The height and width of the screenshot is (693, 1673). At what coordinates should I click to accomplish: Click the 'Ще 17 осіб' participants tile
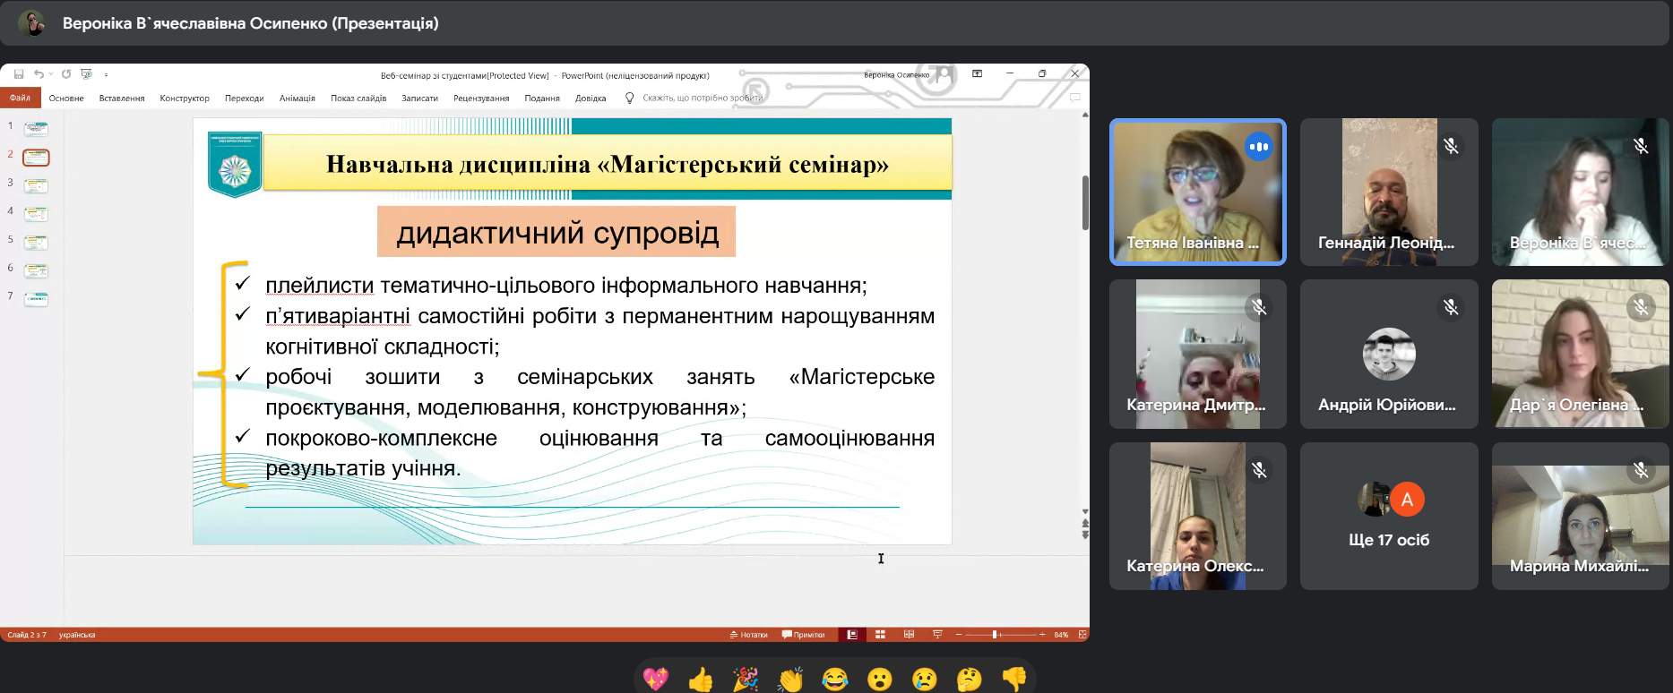point(1388,516)
